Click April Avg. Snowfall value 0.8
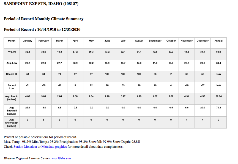Screen dimensions: 238x164 75,108
